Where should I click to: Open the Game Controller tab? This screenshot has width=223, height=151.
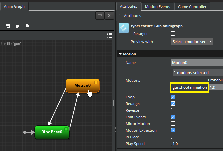tap(192, 6)
